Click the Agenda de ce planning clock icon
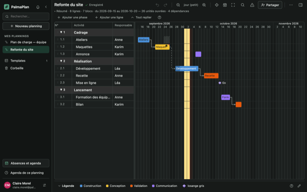 6,173
